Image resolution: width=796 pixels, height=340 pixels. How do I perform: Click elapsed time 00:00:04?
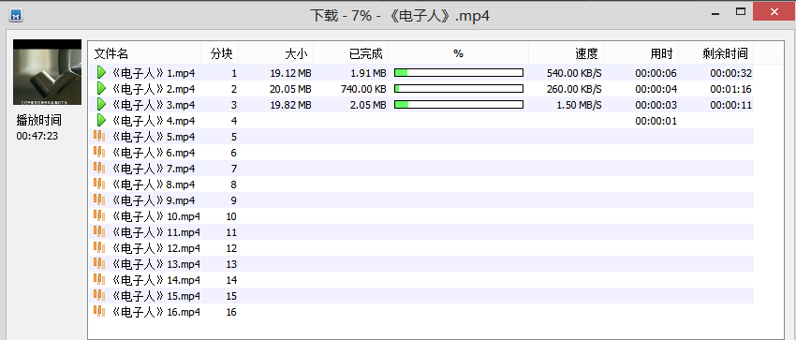[656, 89]
